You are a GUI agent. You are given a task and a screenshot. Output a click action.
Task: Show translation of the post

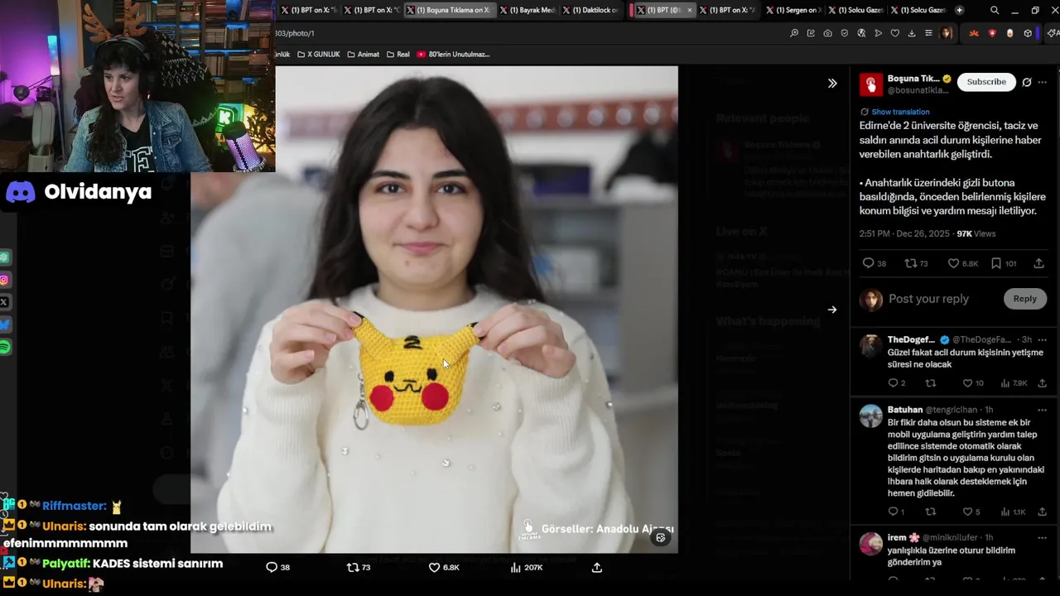[899, 112]
